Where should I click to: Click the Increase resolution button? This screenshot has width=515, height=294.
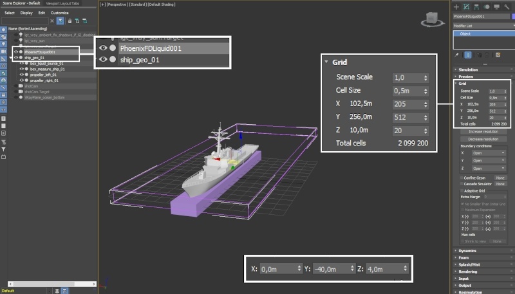coord(483,132)
